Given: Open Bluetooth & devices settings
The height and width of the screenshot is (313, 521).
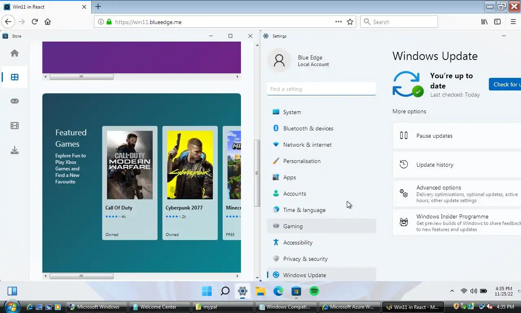Looking at the screenshot, I should coord(322,128).
